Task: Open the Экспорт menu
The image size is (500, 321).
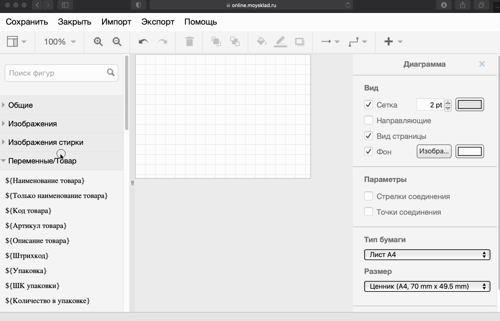Action: pos(157,22)
